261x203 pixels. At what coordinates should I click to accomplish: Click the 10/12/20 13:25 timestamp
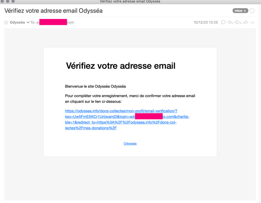pyautogui.click(x=206, y=22)
